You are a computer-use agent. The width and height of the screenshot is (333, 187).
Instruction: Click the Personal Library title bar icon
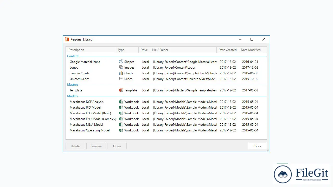coord(67,39)
